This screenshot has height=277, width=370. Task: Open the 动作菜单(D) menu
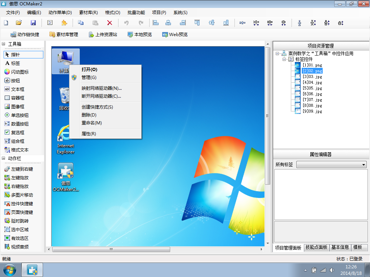coord(60,13)
